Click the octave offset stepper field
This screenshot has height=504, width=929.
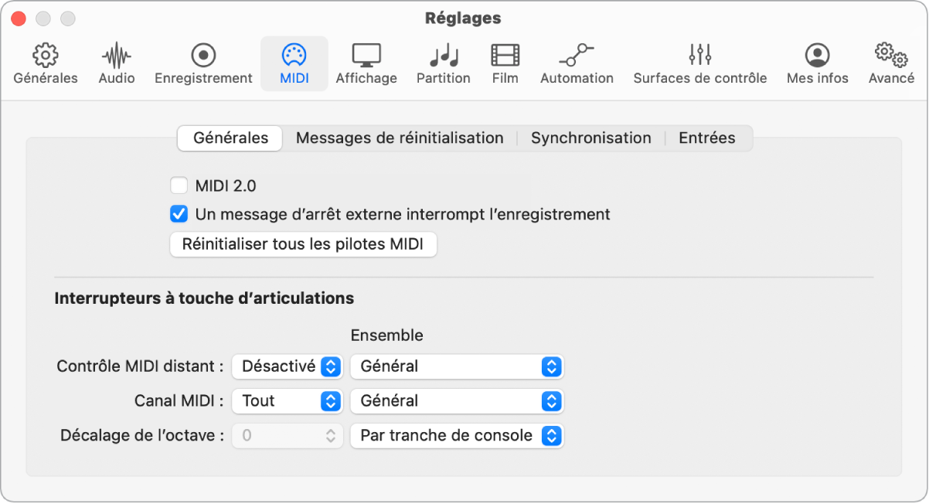click(x=287, y=436)
